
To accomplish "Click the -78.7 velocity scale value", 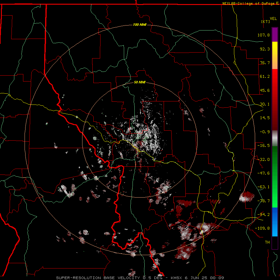I will pos(264,201).
